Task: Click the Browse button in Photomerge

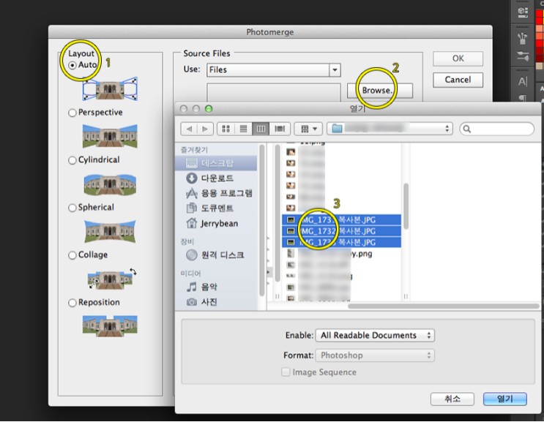Action: pos(380,91)
